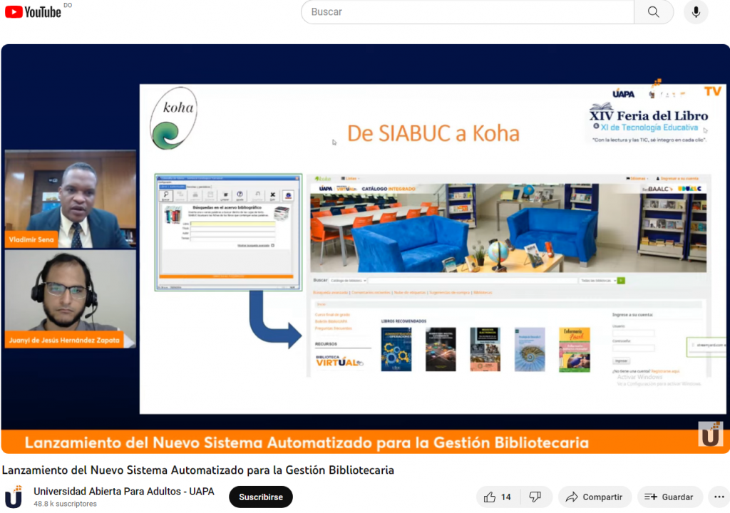Click the 48.8 k suscriptores text

coord(65,504)
